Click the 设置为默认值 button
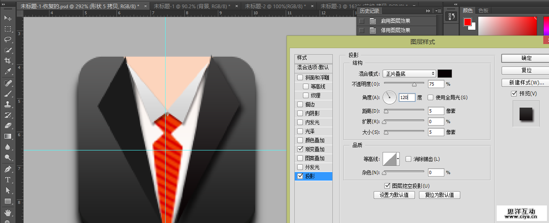The width and height of the screenshot is (549, 223). pyautogui.click(x=394, y=195)
